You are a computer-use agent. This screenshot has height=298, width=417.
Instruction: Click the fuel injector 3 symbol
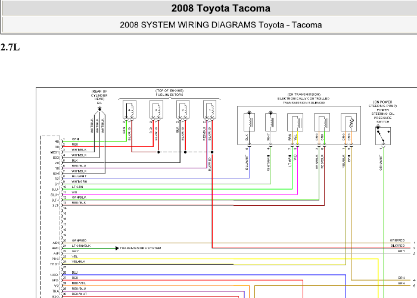click(156, 109)
